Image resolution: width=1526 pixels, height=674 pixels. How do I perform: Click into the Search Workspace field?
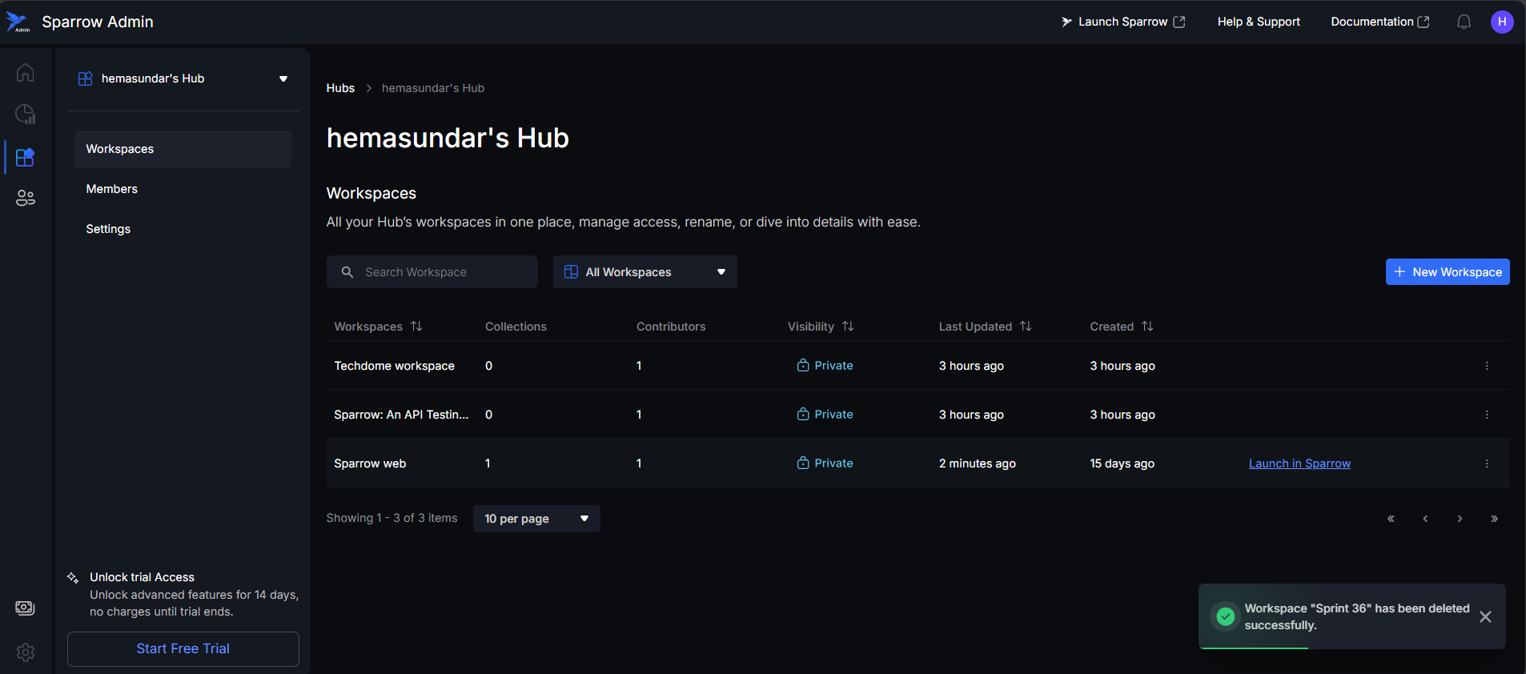click(x=440, y=272)
